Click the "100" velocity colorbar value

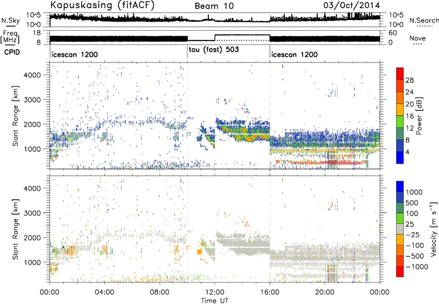(x=412, y=213)
